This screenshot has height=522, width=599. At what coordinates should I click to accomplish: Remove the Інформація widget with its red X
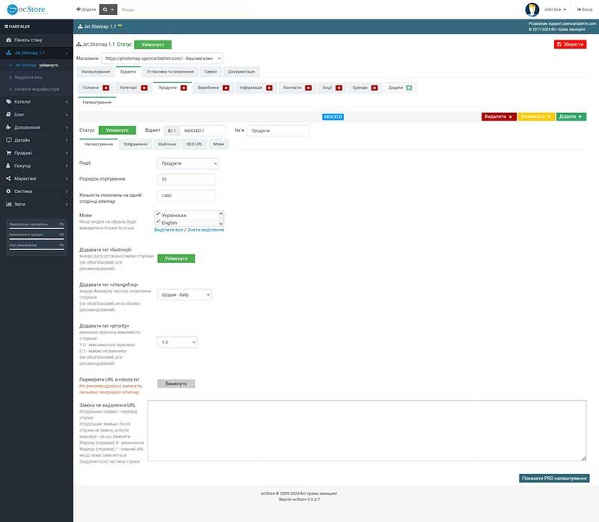pyautogui.click(x=270, y=88)
